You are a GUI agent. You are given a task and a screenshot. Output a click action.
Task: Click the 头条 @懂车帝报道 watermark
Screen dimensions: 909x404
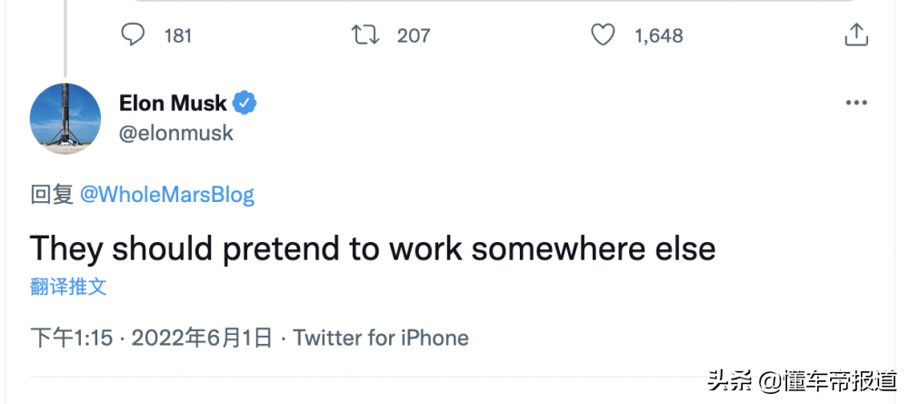803,382
